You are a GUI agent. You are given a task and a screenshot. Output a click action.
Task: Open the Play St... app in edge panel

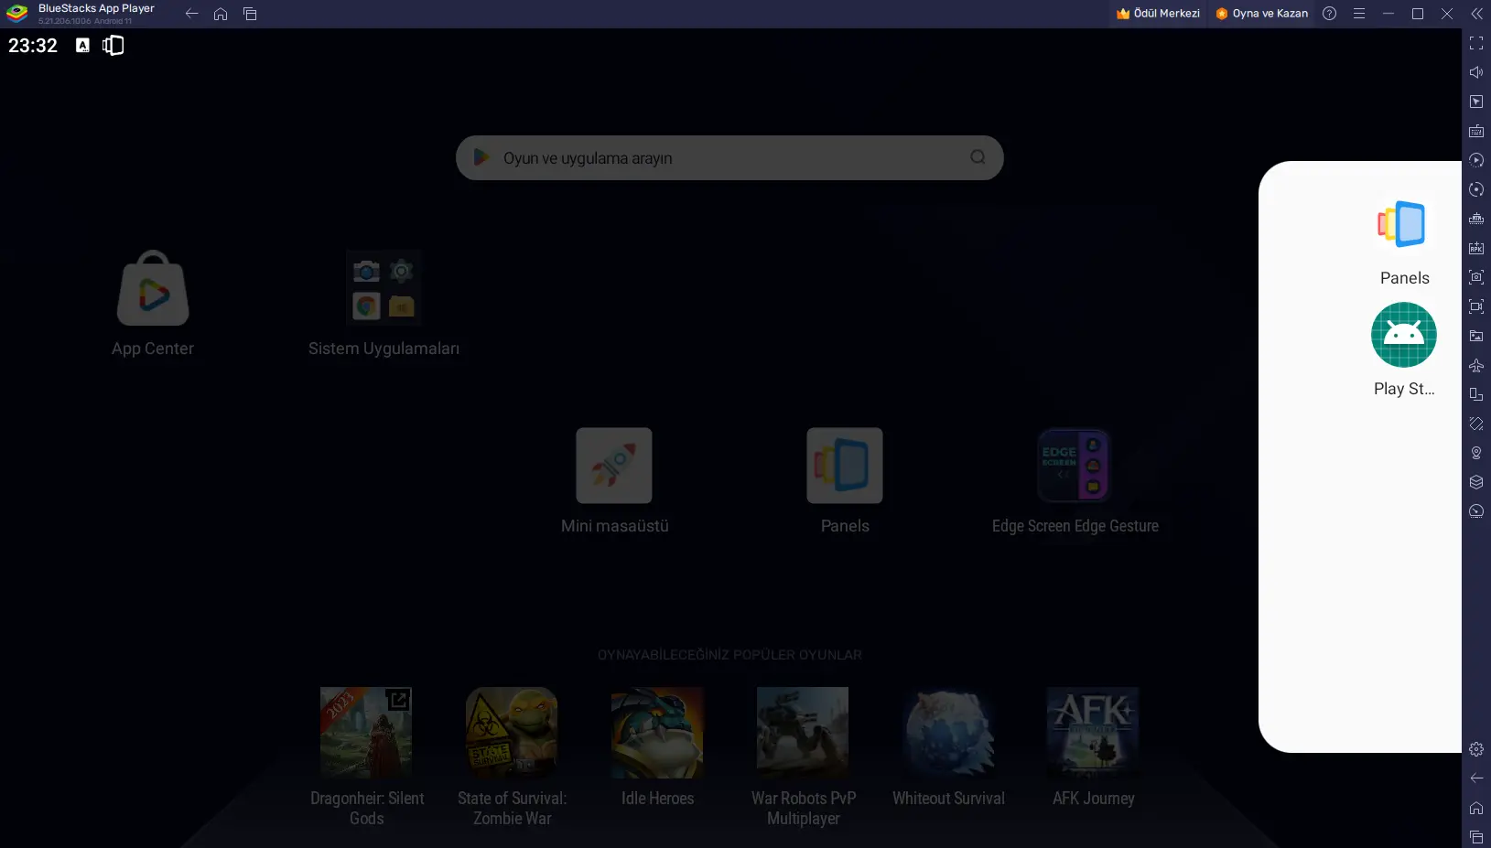pyautogui.click(x=1404, y=335)
